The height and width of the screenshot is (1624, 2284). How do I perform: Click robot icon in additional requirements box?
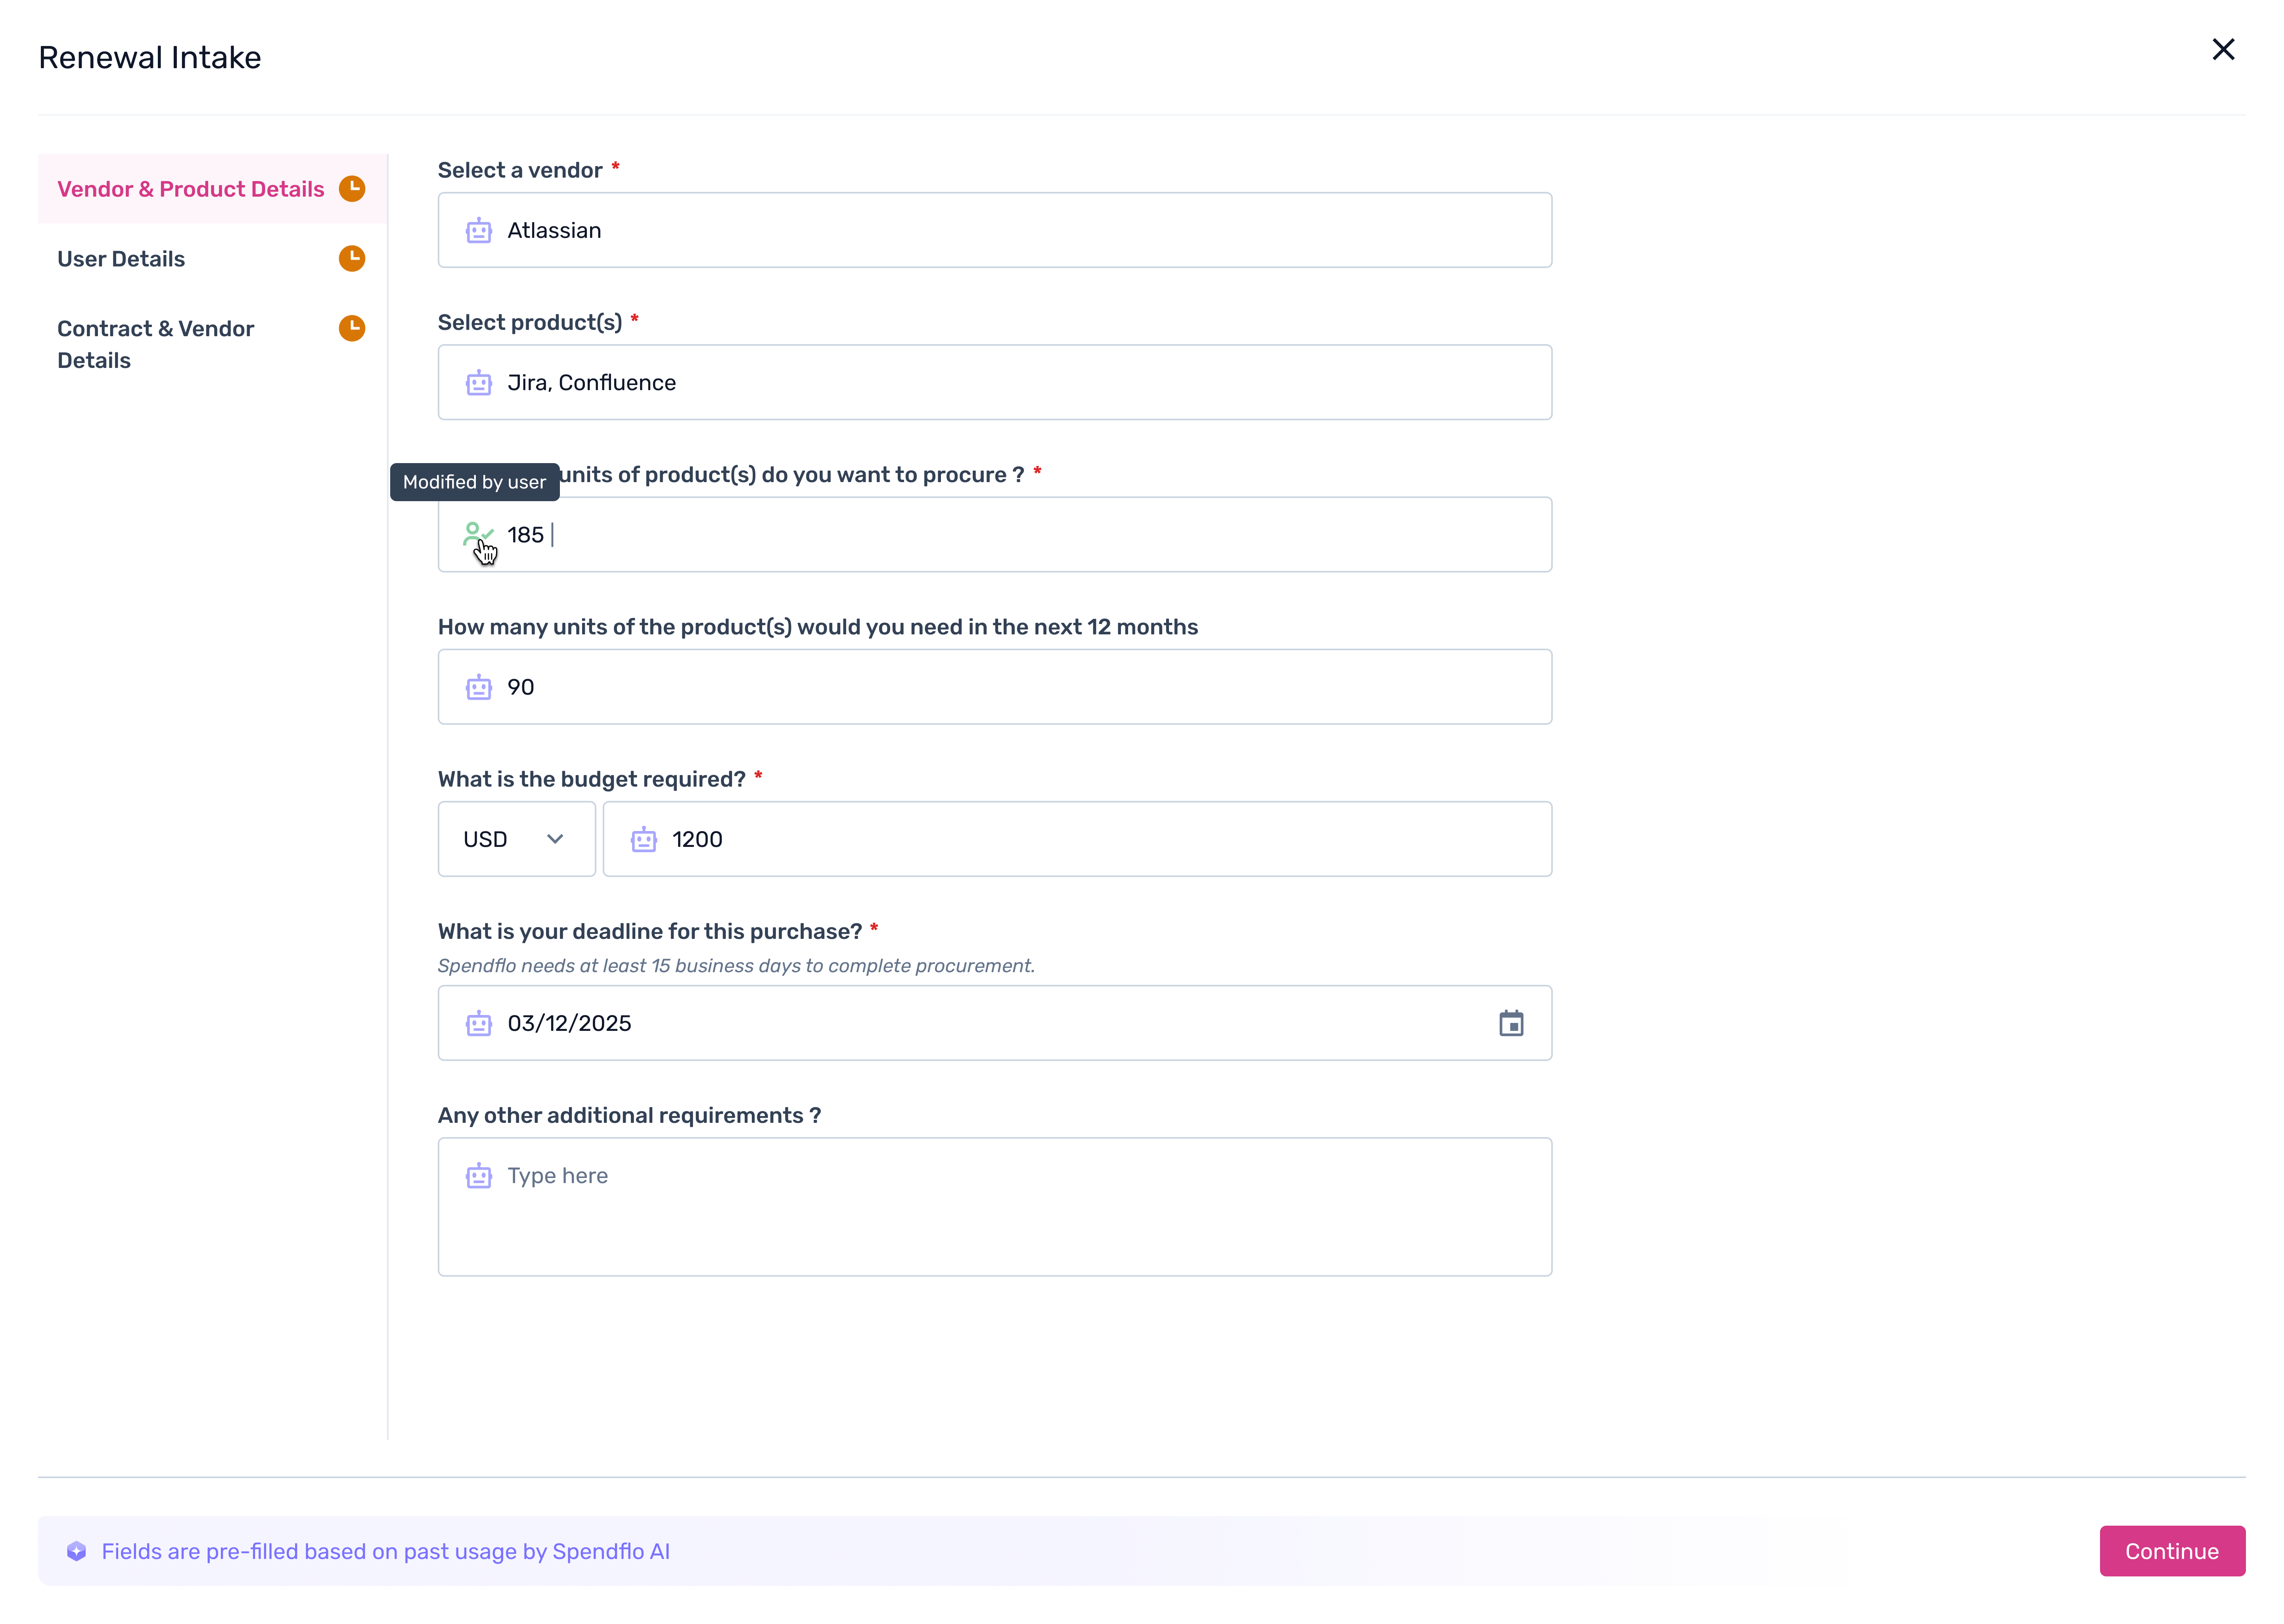479,1176
